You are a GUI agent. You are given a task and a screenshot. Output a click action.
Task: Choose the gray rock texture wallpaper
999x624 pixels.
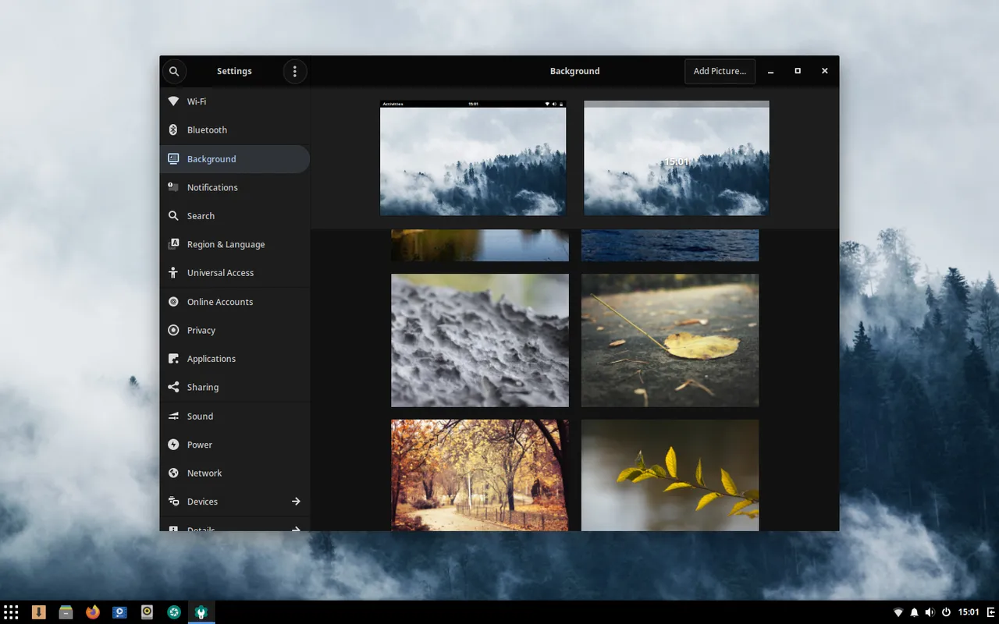point(480,340)
